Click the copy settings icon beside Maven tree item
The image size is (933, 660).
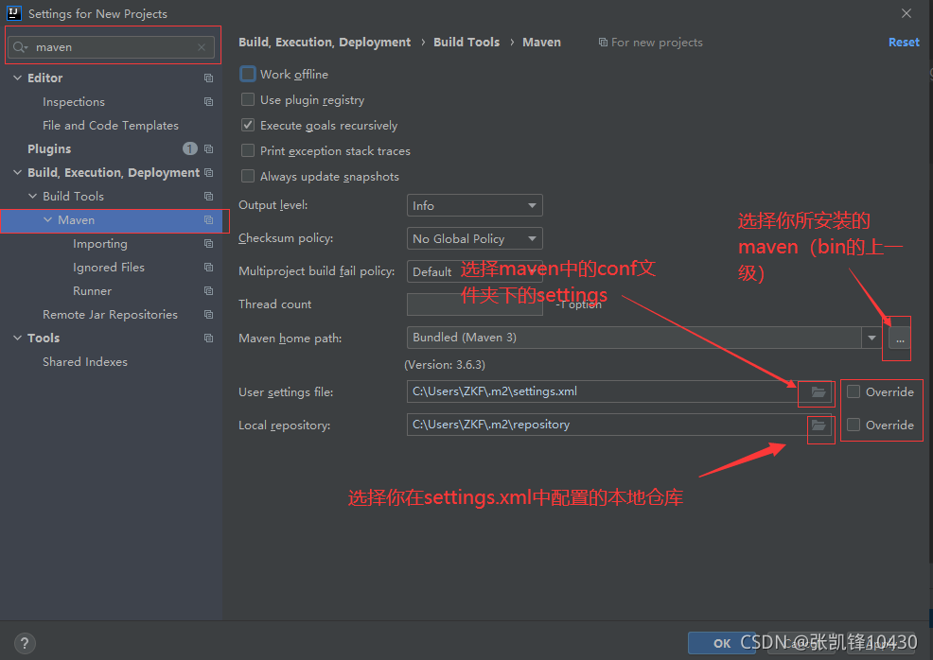click(x=207, y=219)
